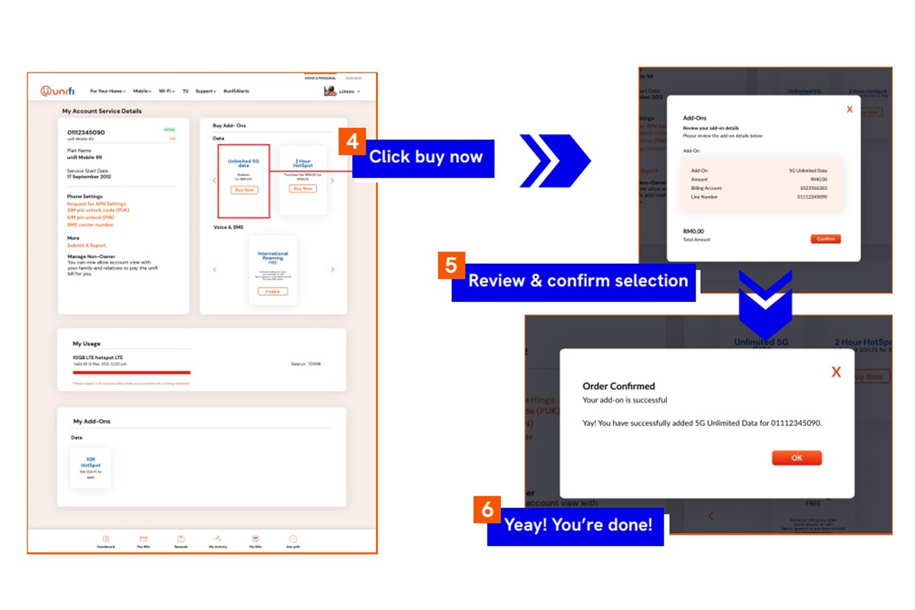Switch to the HOME & PERSONAL tab
Screen dimensions: 915x610
point(320,78)
